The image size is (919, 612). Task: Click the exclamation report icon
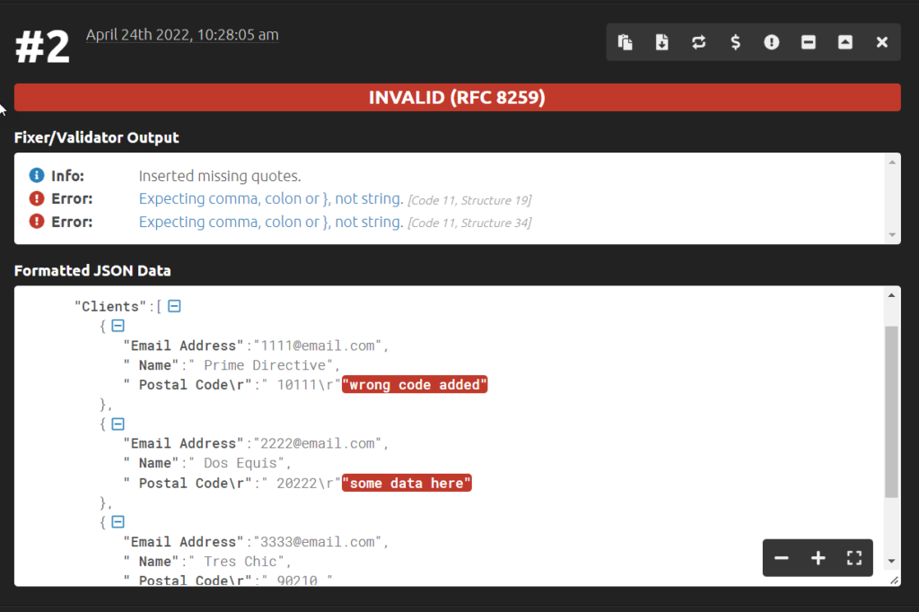pos(772,42)
